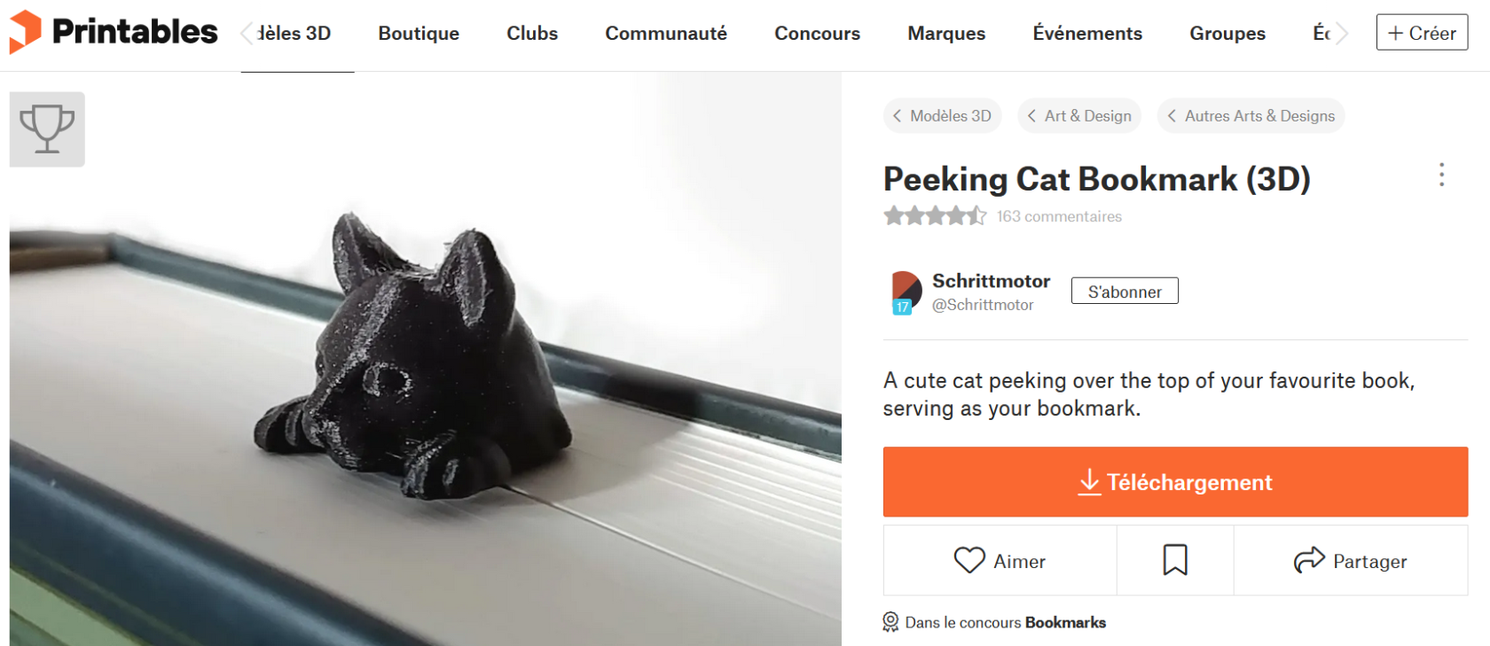Viewport: 1490px width, 646px height.
Task: Go back to Art & Design breadcrumb
Action: tap(1079, 116)
